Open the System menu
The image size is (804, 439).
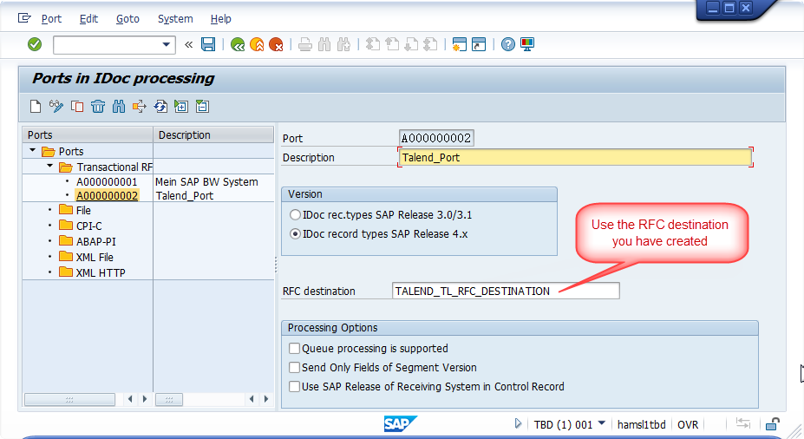point(175,18)
